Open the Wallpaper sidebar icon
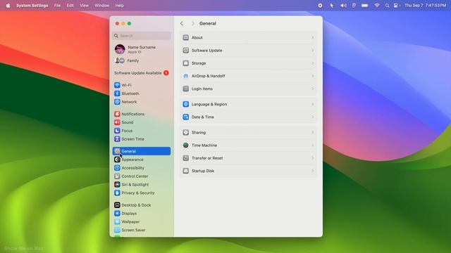 [x=117, y=222]
